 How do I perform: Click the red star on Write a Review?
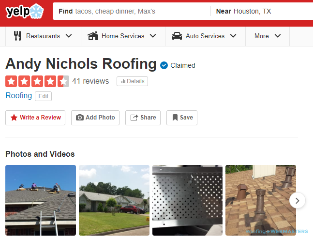[14, 118]
